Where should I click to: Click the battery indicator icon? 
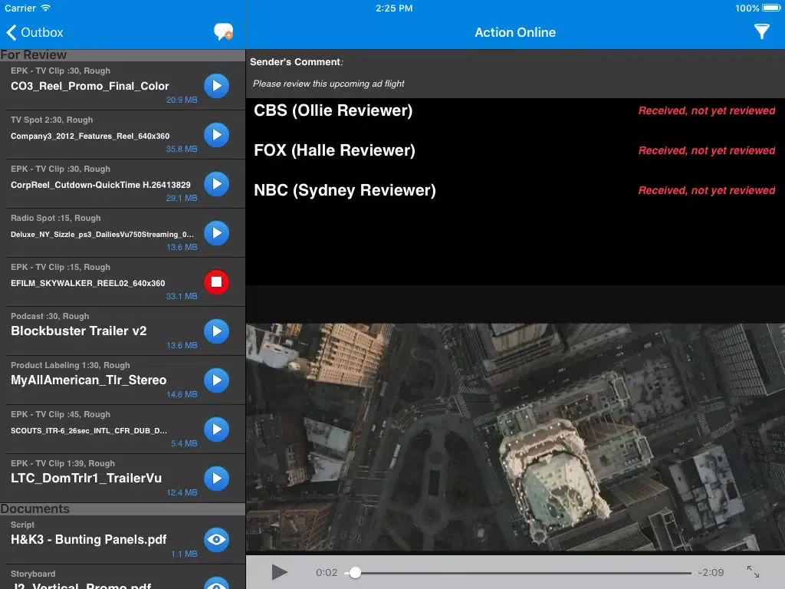point(771,8)
